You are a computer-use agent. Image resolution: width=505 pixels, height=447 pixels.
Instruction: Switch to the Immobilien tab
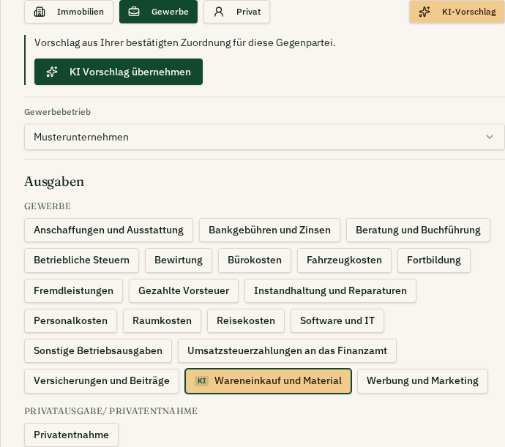69,12
